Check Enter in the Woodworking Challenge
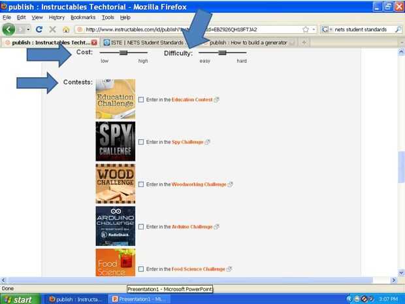The height and width of the screenshot is (304, 405). click(140, 184)
